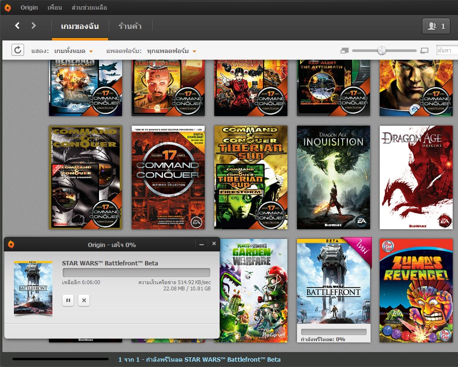Click the download progress bar in popup
Screen dimensions: 458x367
pos(136,273)
